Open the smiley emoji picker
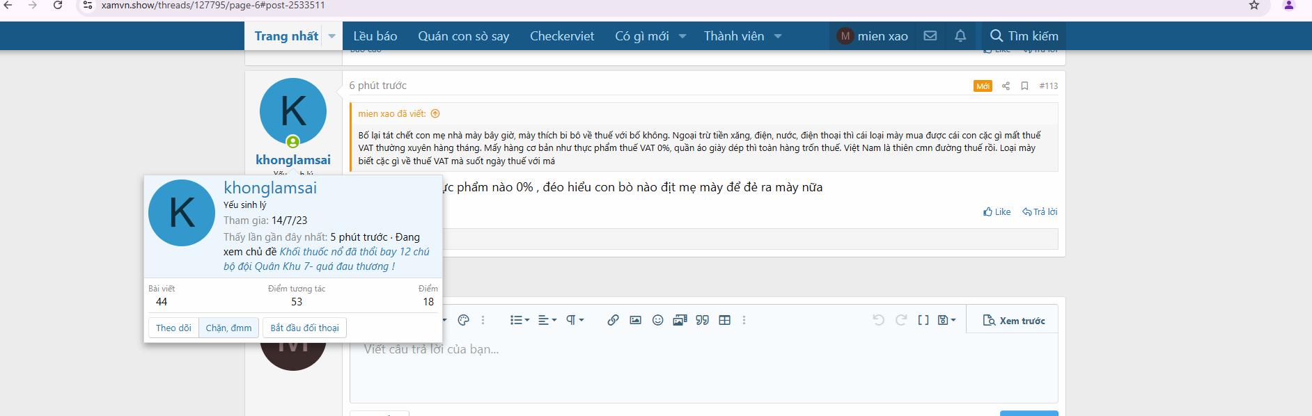The image size is (1312, 416). [x=657, y=320]
